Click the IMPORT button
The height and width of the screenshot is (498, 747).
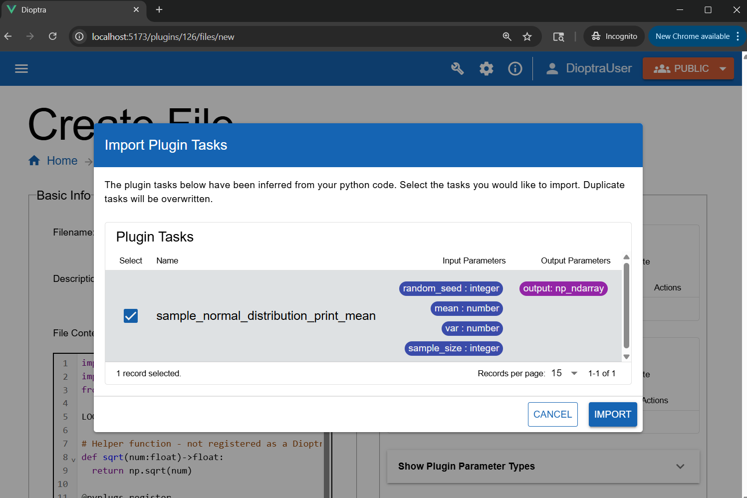[x=612, y=414]
